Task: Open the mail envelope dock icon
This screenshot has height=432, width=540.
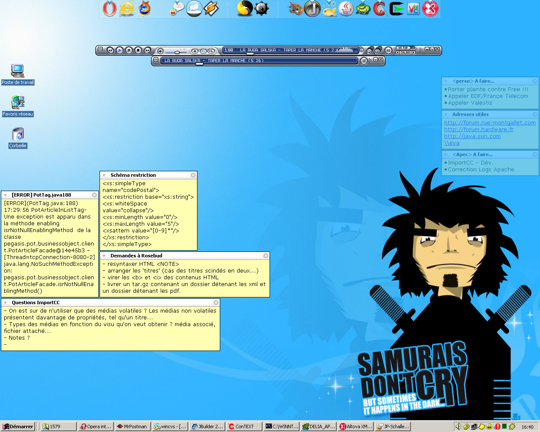Action: (194, 8)
